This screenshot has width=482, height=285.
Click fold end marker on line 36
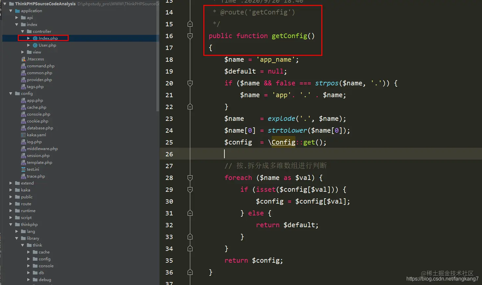(x=190, y=272)
